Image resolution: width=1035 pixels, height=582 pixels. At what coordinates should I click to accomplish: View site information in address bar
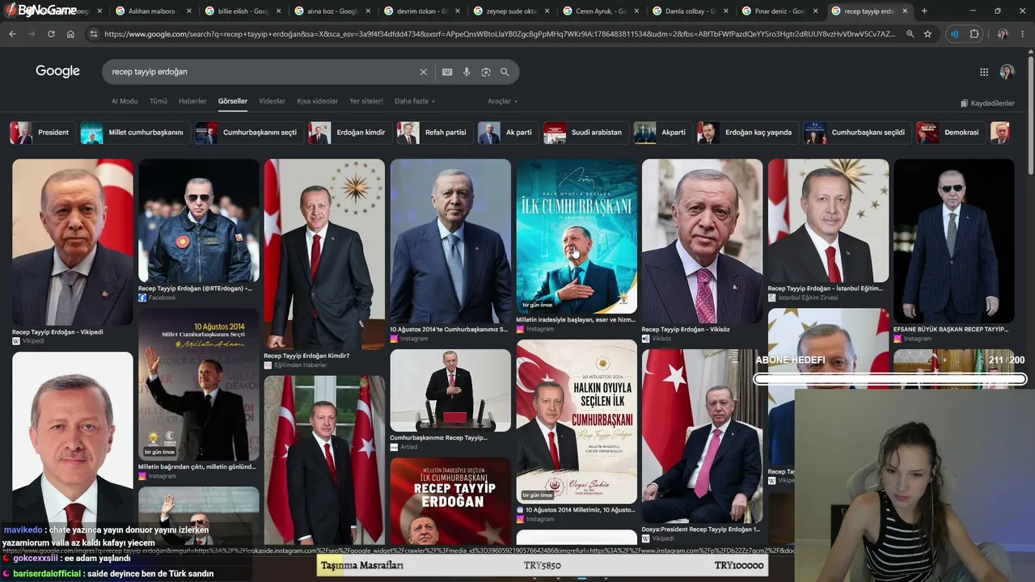(92, 34)
